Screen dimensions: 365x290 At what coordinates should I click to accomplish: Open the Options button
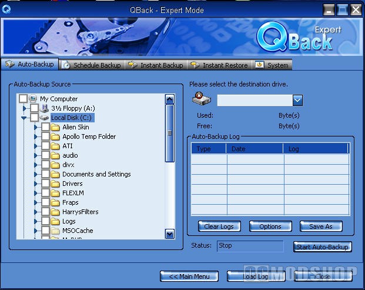[270, 226]
